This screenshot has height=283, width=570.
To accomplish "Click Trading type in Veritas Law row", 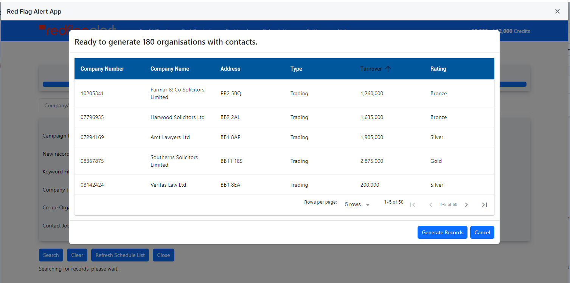I will pos(299,185).
